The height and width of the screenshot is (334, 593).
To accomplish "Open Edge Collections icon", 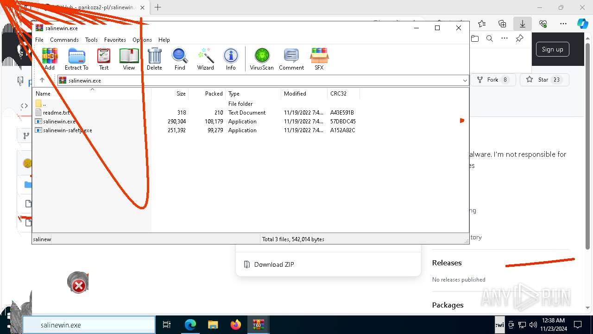I will point(502,24).
